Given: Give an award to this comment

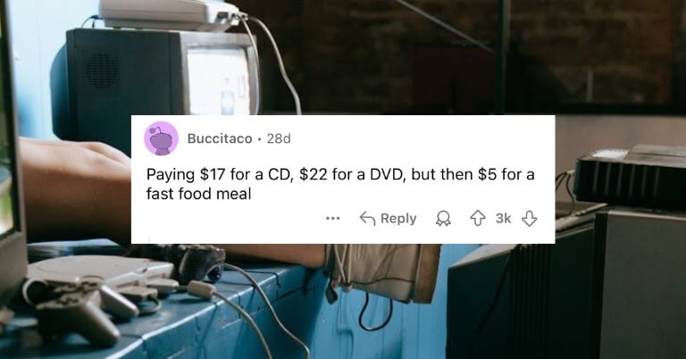Looking at the screenshot, I should [443, 218].
